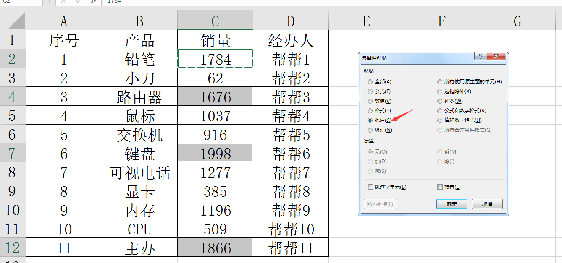Enable 跳过空单元(B) checkbox
562x263 pixels.
387,187
